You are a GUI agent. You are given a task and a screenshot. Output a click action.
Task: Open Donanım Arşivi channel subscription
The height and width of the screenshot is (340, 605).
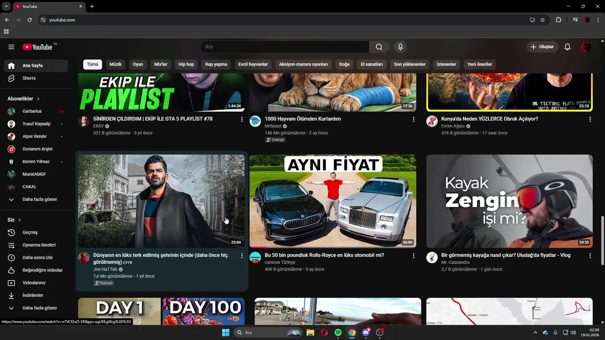[x=36, y=149]
